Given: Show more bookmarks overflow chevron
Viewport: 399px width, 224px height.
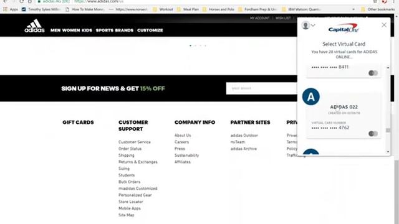Looking at the screenshot, I should pyautogui.click(x=353, y=9).
